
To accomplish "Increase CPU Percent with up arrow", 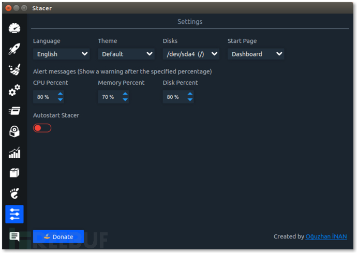I will (61, 94).
